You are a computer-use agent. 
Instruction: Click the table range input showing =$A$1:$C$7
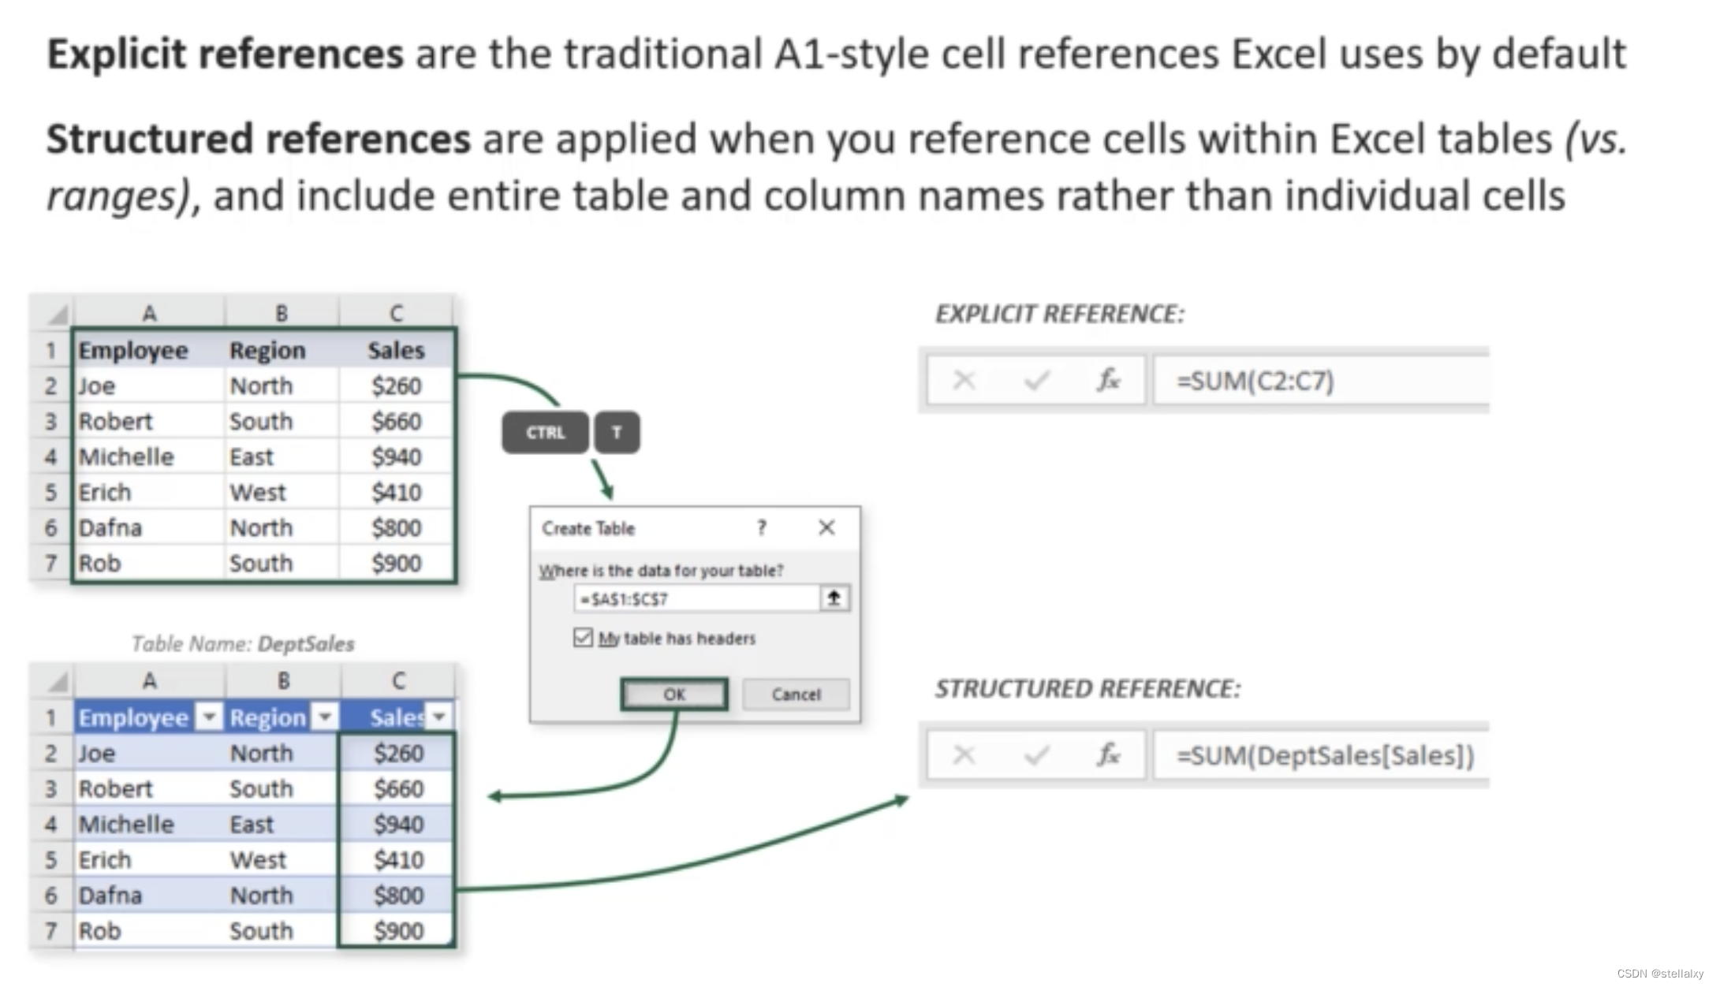tap(694, 598)
